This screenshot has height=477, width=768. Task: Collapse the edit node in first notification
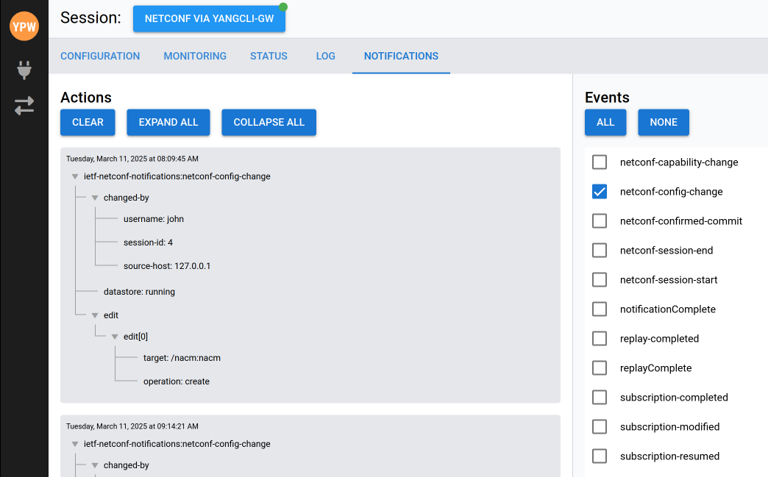(95, 315)
